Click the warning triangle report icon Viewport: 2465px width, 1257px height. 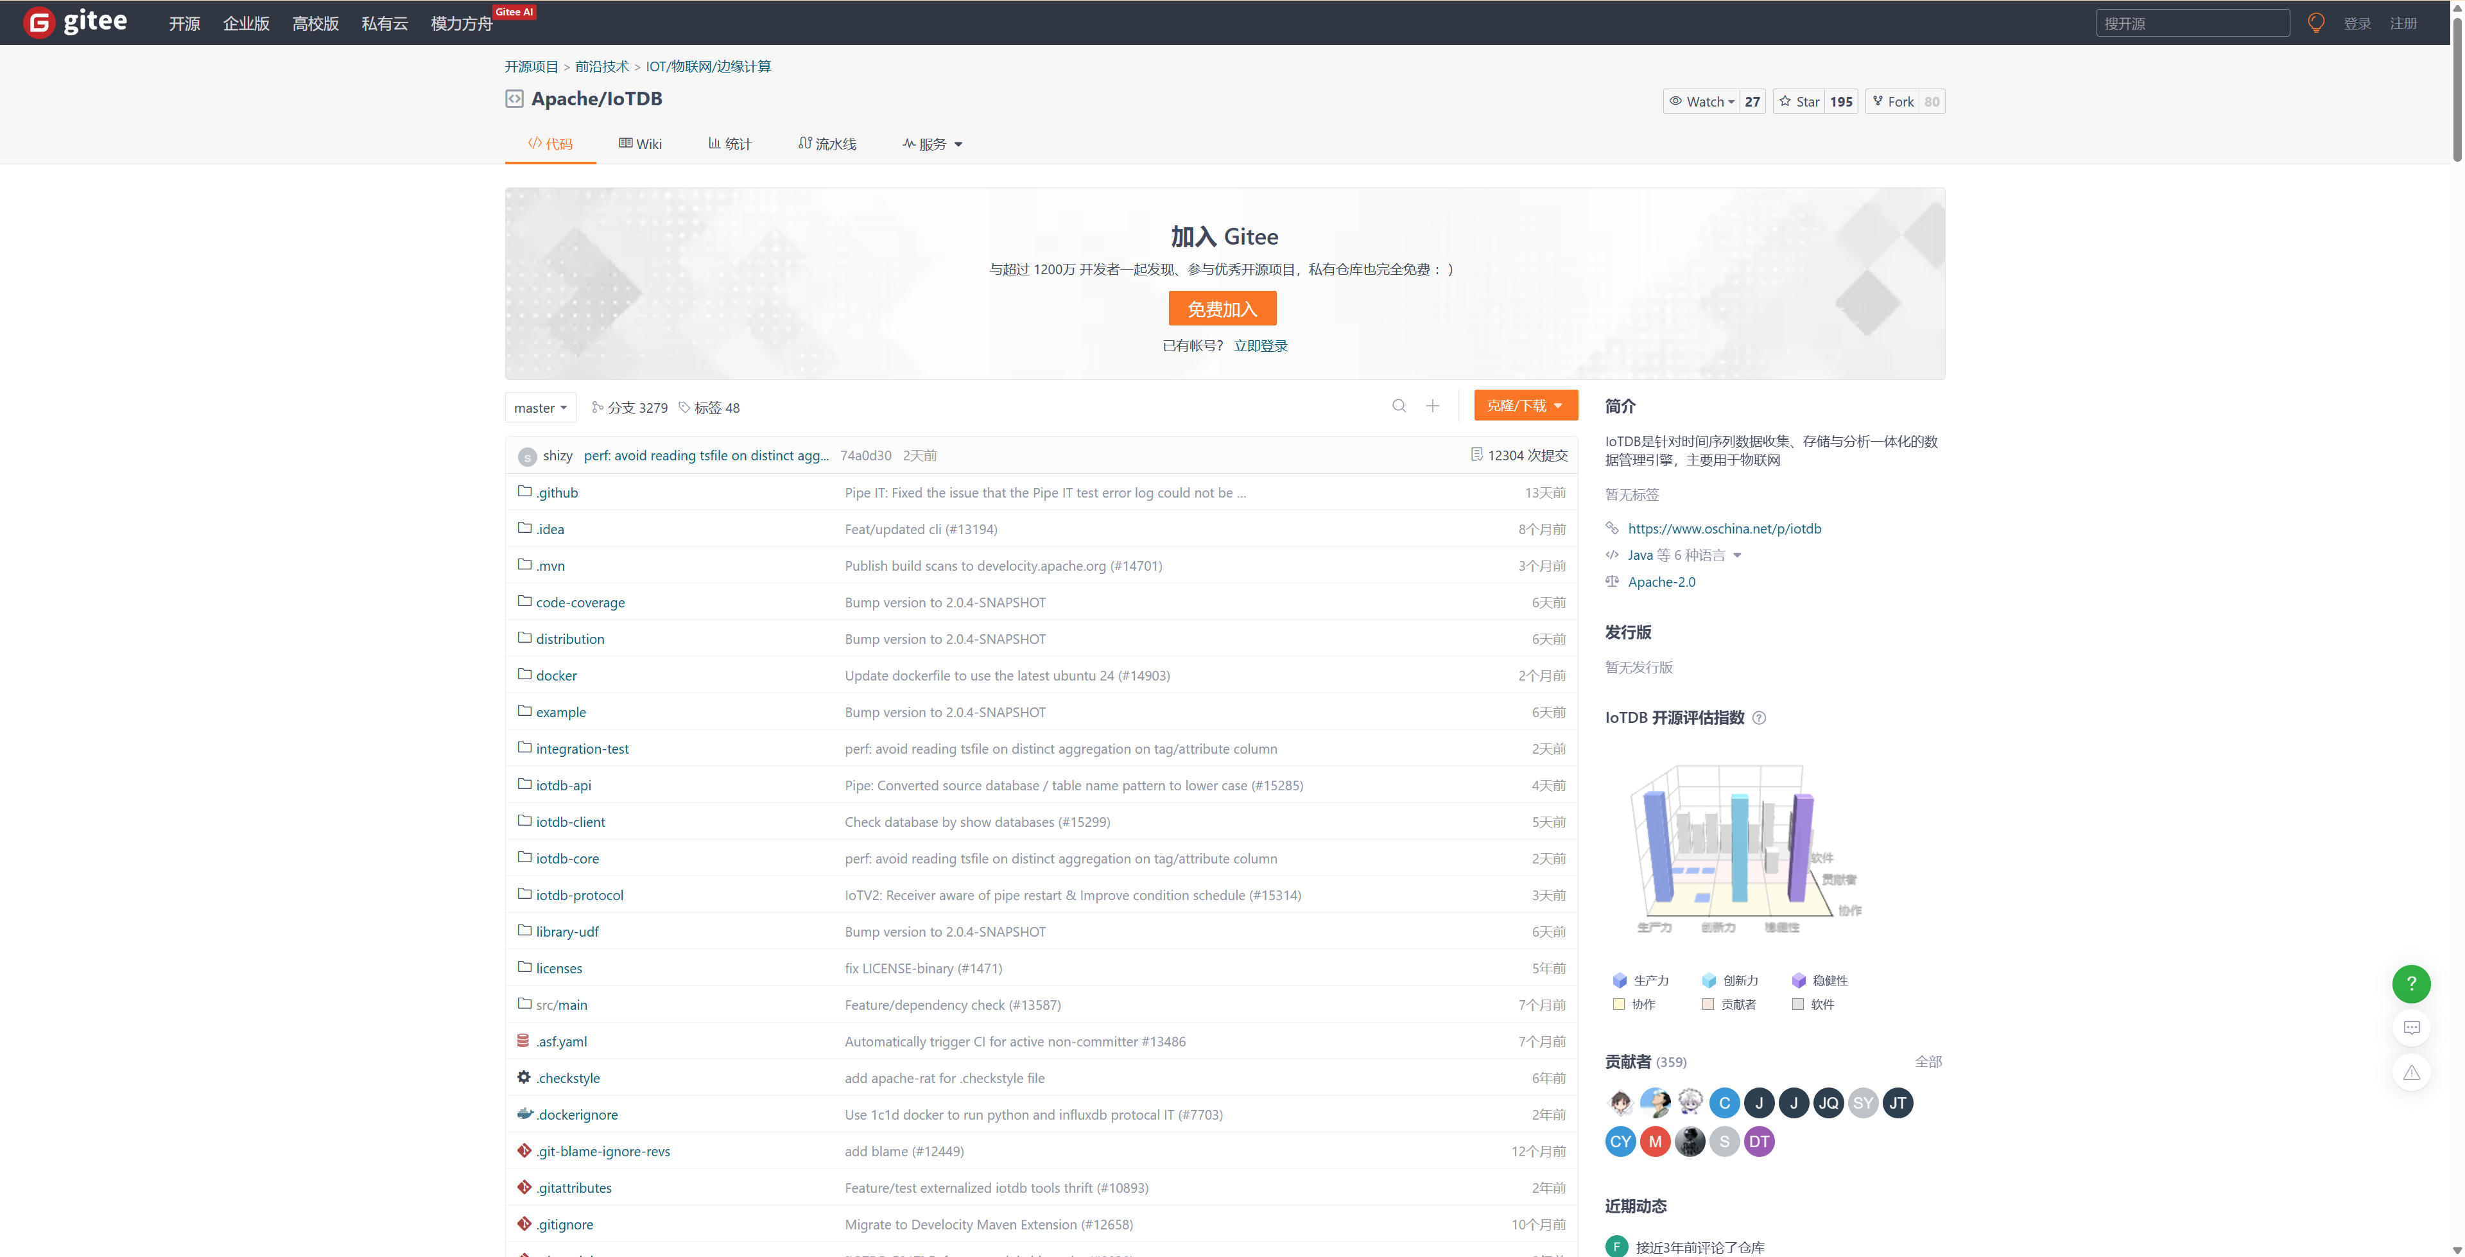[2410, 1072]
